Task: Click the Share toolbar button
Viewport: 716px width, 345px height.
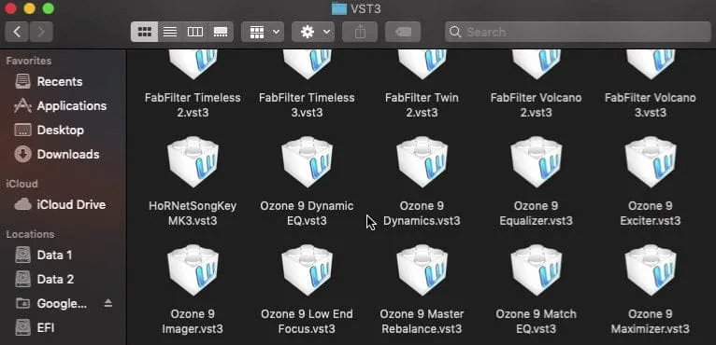Action: pyautogui.click(x=360, y=32)
